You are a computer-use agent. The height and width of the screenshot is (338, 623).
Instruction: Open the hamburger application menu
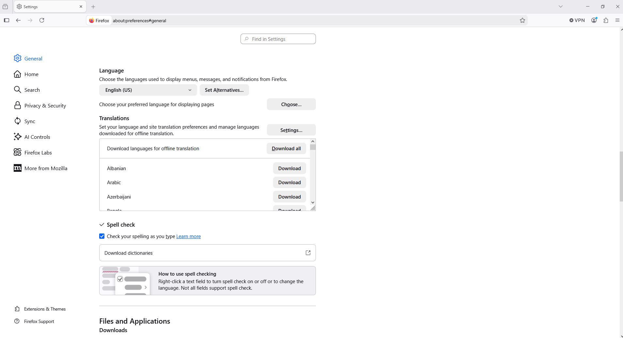coord(617,20)
